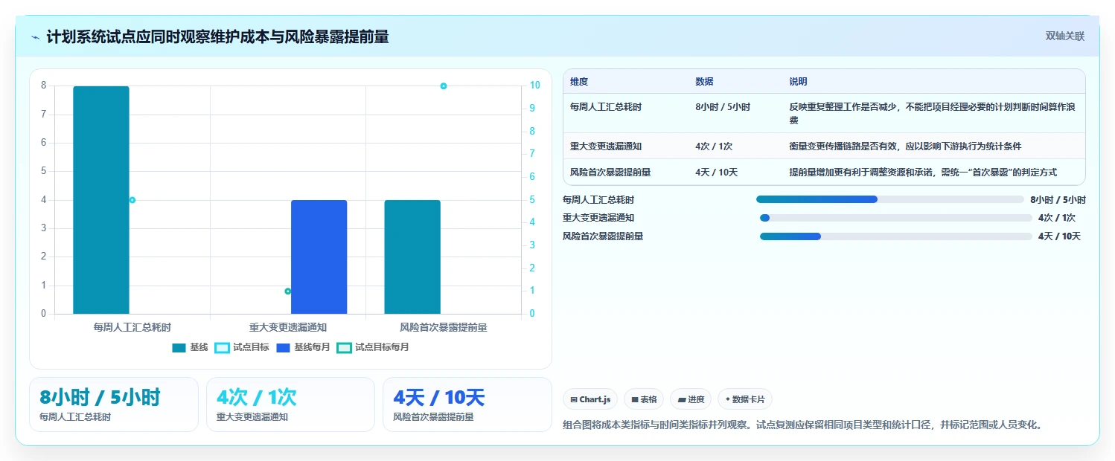
Task: Click the green monthly target point at 1
Action: [x=288, y=291]
